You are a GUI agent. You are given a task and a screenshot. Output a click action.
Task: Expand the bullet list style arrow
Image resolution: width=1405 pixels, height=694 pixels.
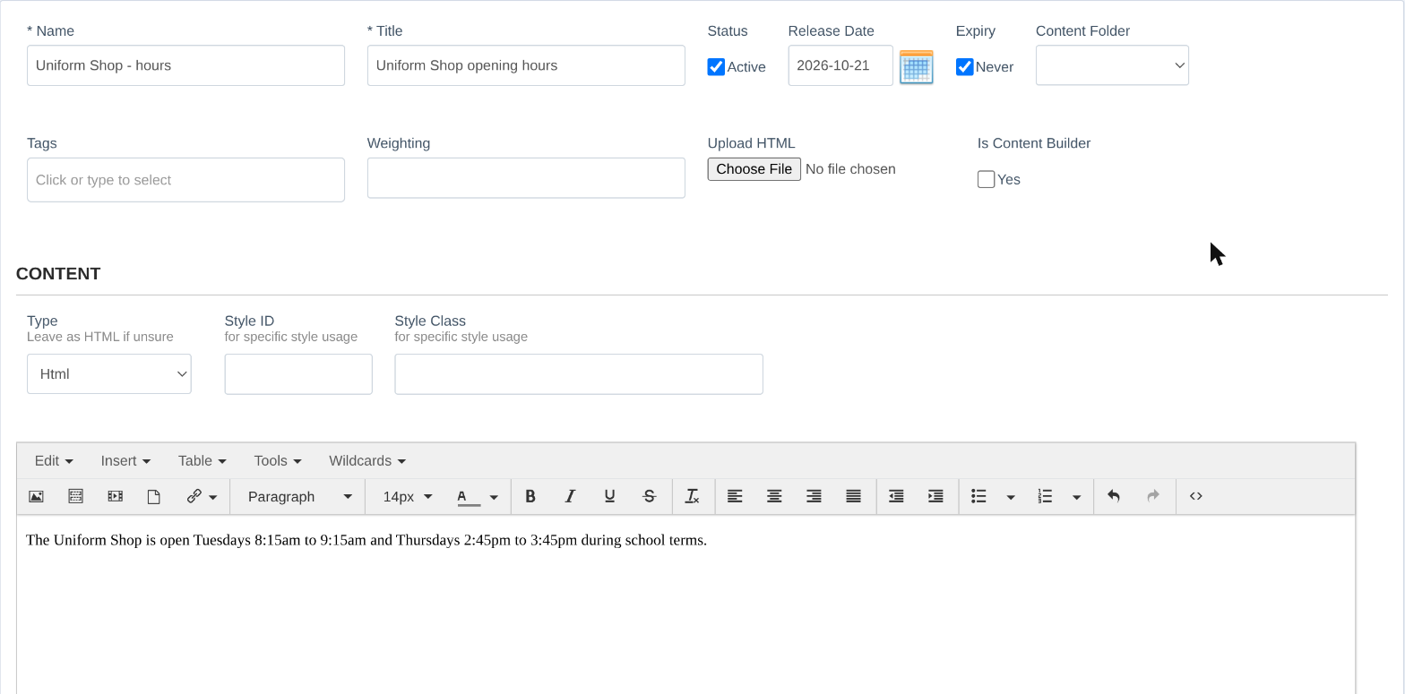tap(1011, 497)
